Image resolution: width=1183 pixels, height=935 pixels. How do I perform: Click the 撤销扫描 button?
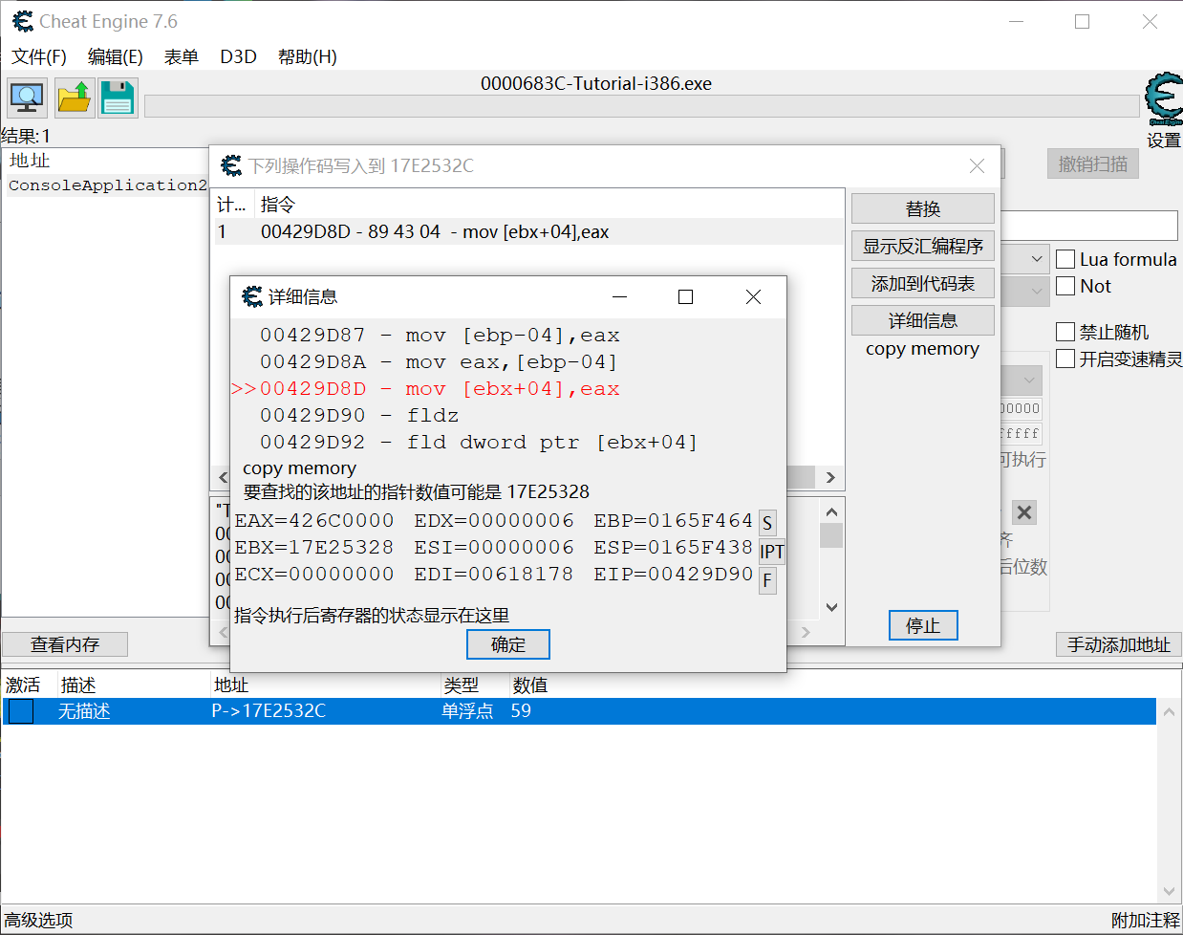(1093, 163)
